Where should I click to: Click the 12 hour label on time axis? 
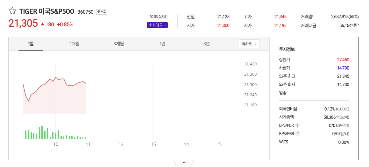click(x=121, y=144)
